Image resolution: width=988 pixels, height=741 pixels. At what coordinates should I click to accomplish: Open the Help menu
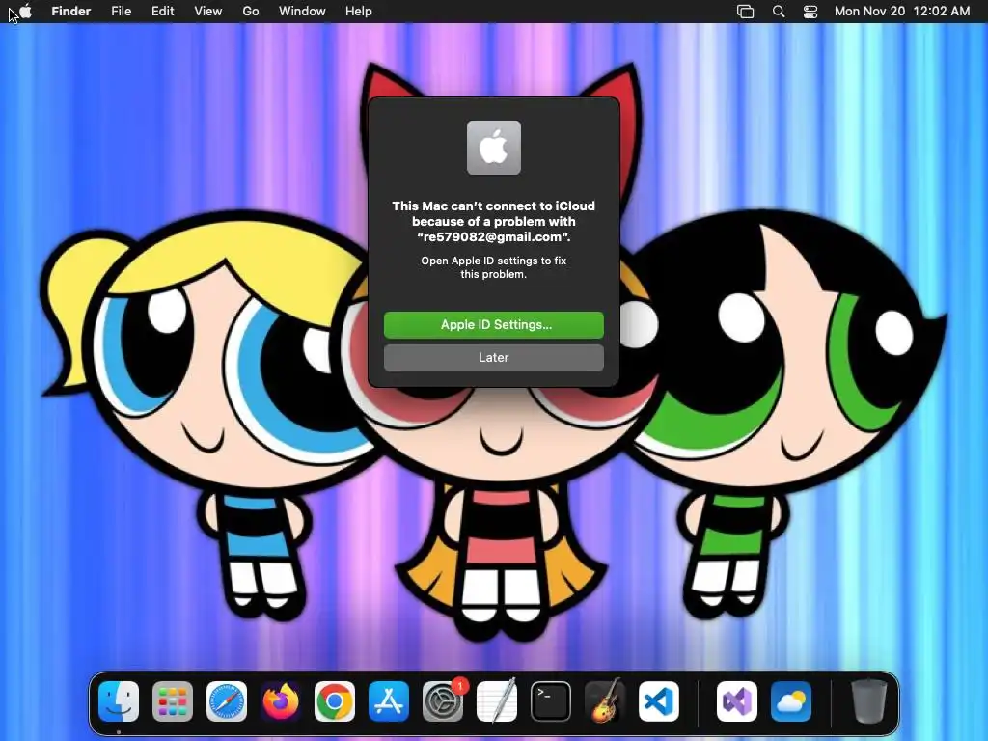click(x=359, y=12)
